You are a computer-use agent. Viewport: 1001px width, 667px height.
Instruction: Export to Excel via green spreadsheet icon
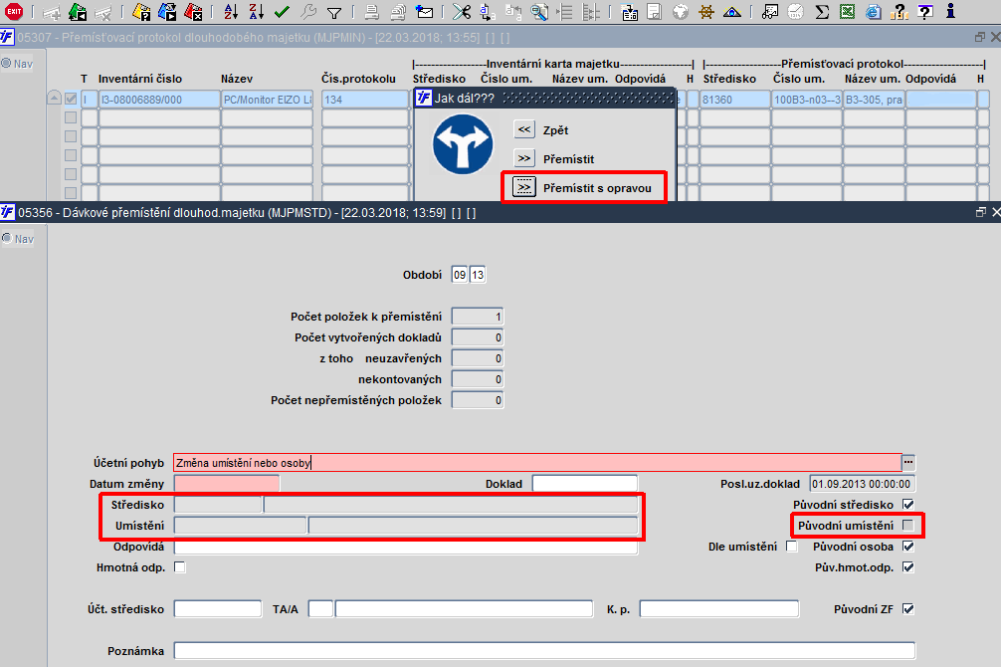pos(847,12)
